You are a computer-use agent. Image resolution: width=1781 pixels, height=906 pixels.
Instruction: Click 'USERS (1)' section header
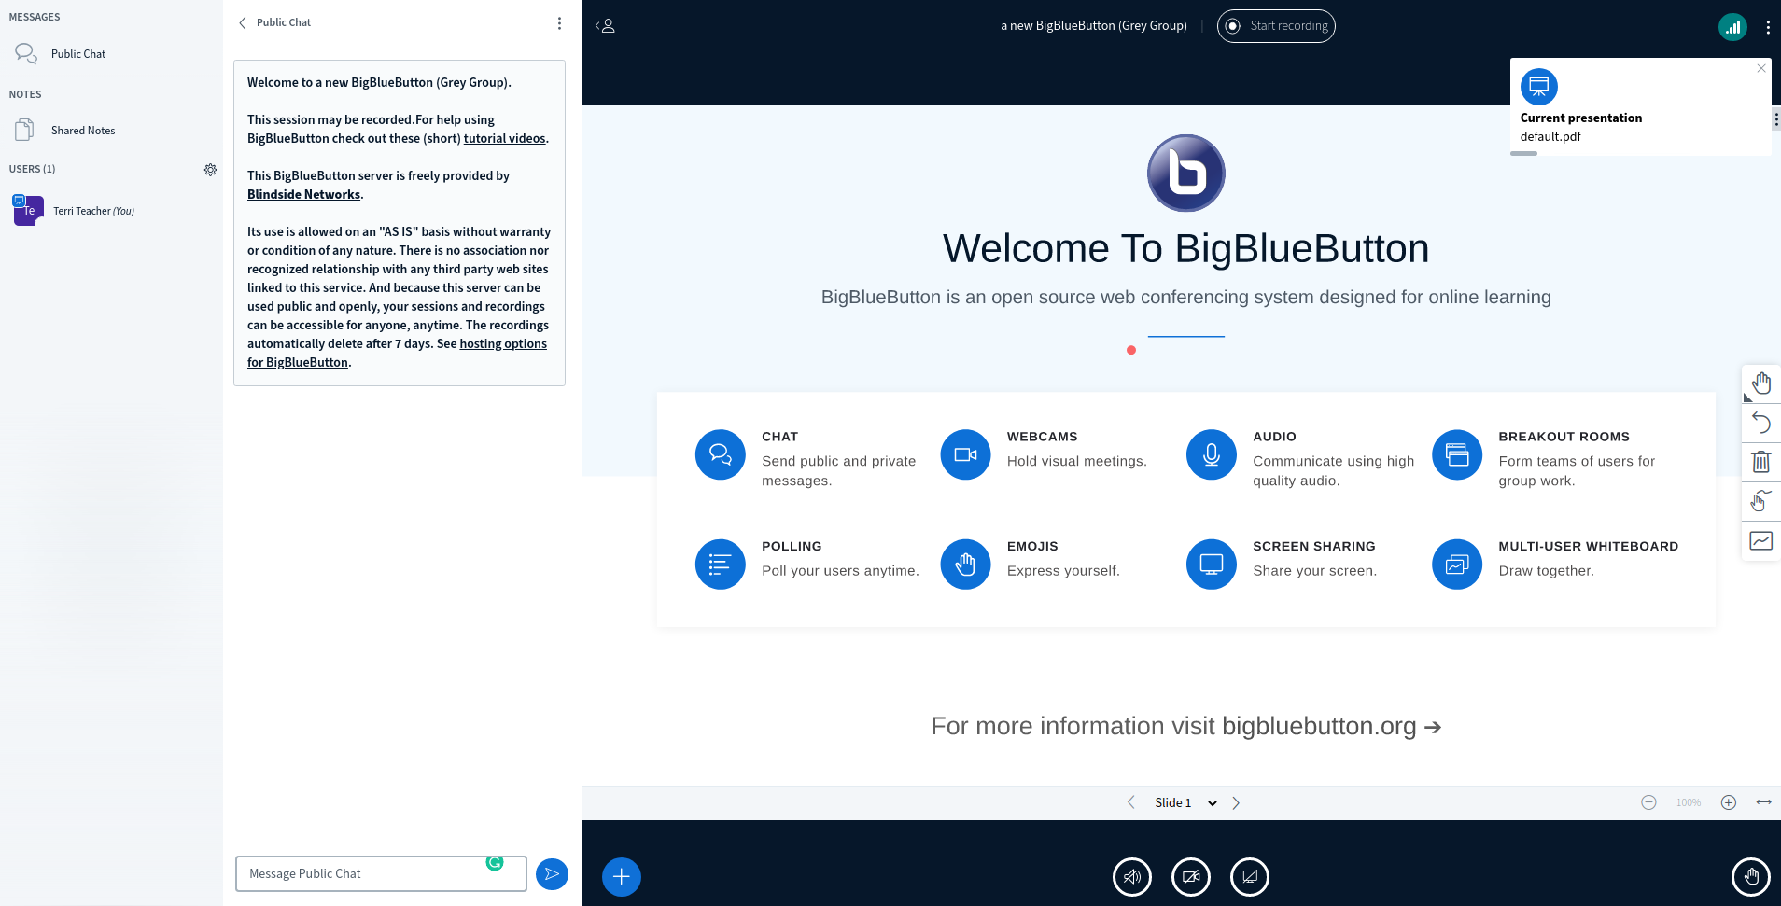(32, 169)
